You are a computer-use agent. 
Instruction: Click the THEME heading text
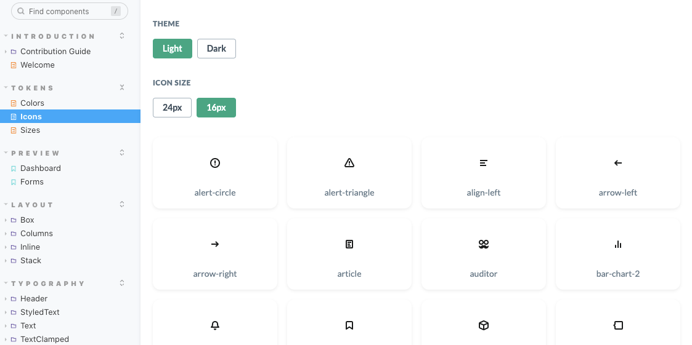tap(166, 24)
